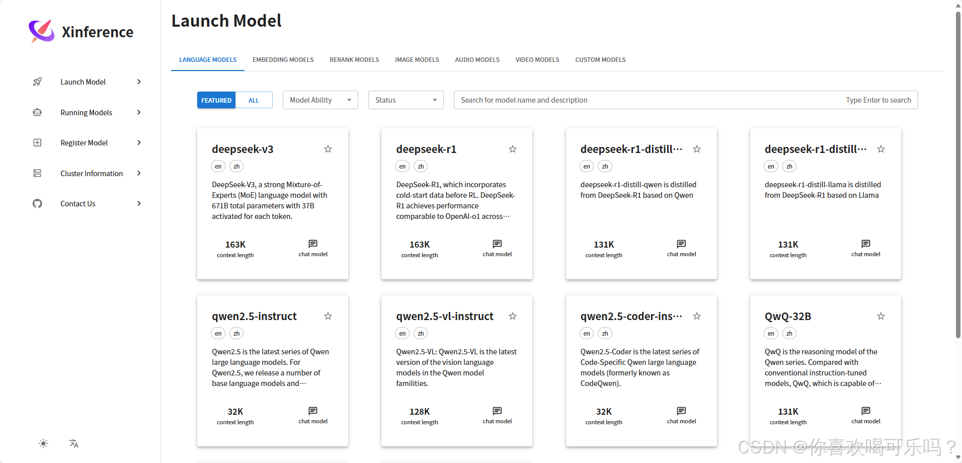Switch theme using the sun icon
The image size is (962, 463).
[43, 443]
